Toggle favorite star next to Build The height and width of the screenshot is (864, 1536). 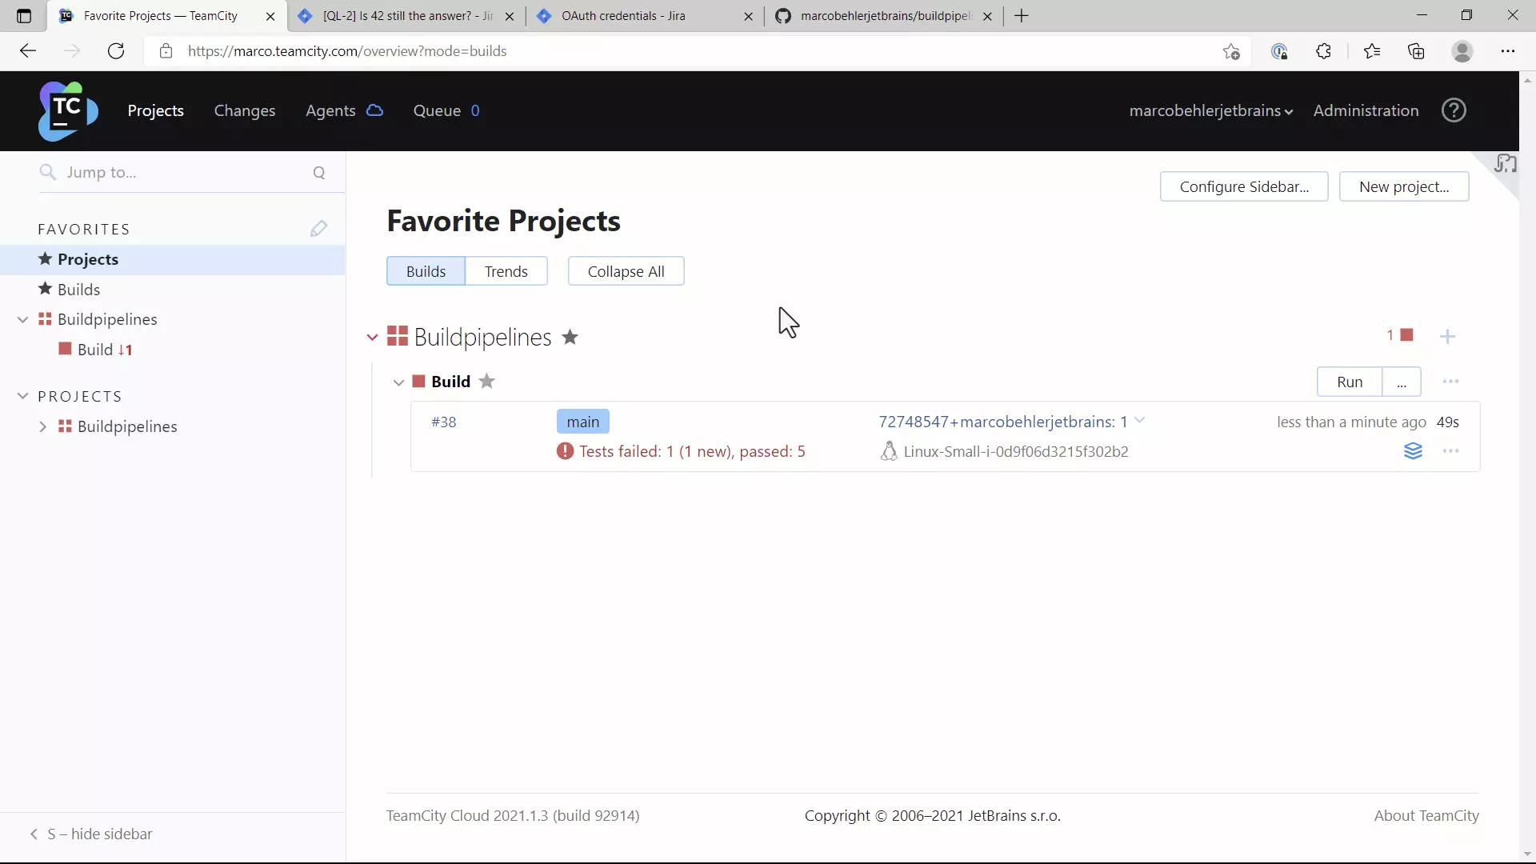click(x=486, y=382)
